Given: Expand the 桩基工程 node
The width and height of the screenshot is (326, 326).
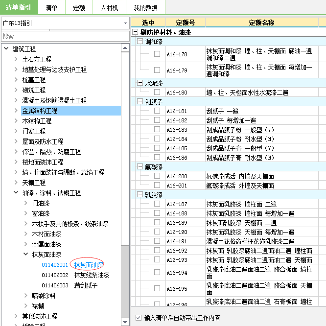Looking at the screenshot, I should (x=16, y=80).
